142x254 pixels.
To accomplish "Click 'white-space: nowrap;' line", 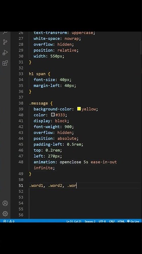I will point(57,38).
